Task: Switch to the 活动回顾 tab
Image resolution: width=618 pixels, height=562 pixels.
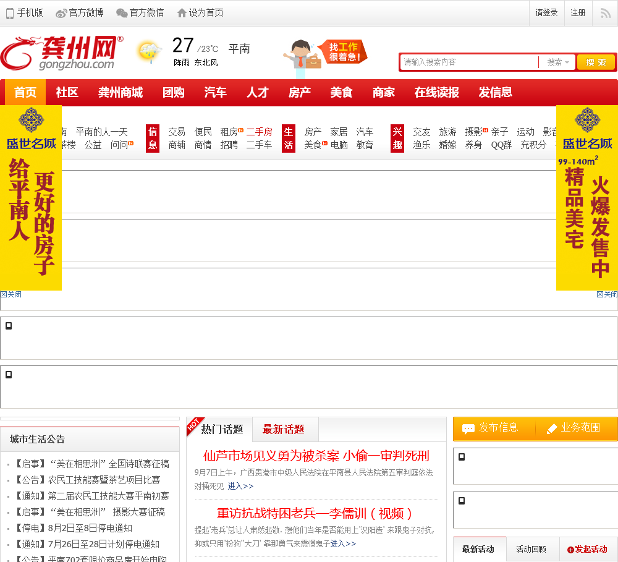Action: 531,550
